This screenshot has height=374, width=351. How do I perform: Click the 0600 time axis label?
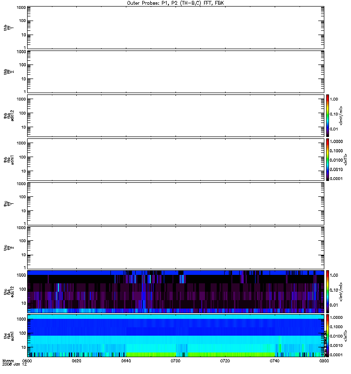click(x=27, y=360)
